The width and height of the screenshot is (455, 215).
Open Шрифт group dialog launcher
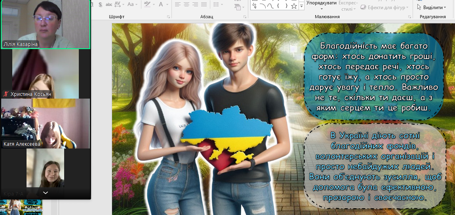click(169, 17)
